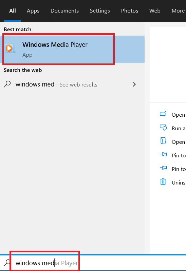Viewport: 186px width, 271px height.
Task: Click the Windows Media Player app icon
Action: (x=10, y=49)
